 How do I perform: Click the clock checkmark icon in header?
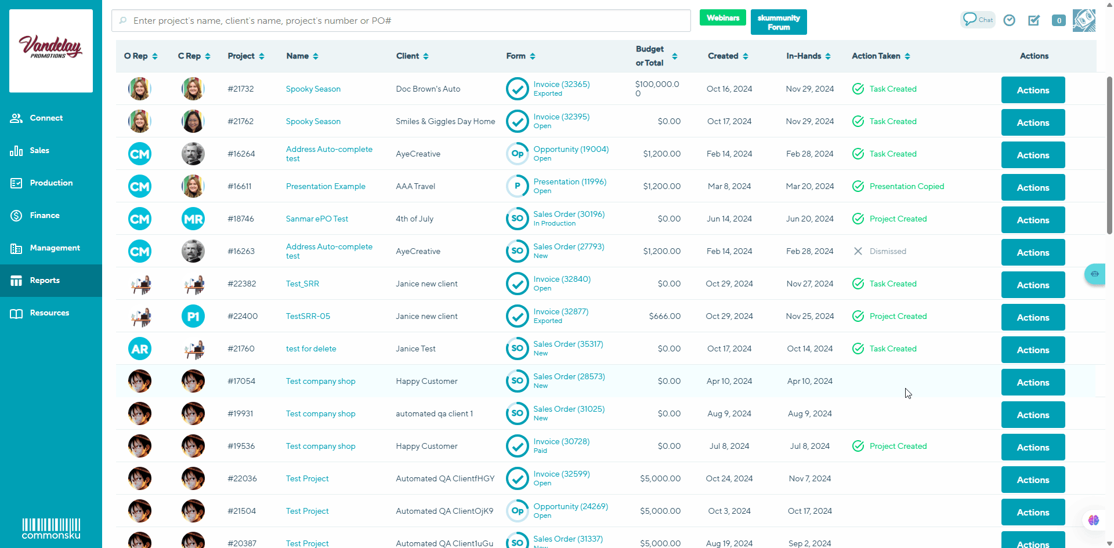click(1010, 20)
